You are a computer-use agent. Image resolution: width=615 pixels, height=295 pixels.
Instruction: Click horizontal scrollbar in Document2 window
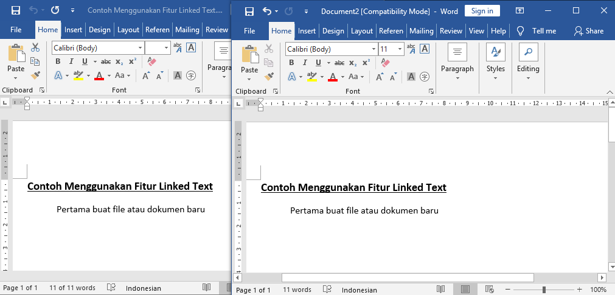pos(408,277)
